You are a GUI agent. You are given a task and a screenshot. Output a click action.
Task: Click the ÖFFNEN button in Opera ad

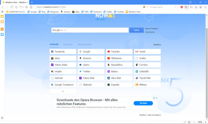click(x=143, y=103)
